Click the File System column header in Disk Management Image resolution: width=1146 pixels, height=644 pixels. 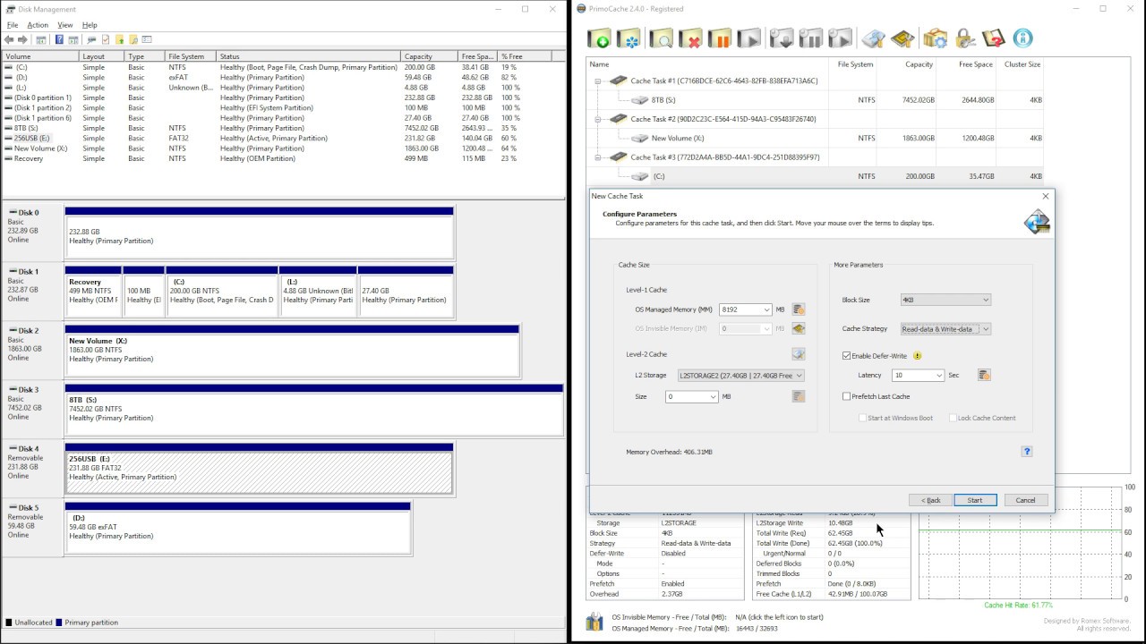pos(191,56)
